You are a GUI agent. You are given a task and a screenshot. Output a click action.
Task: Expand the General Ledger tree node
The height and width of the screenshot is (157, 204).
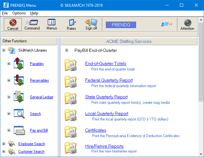(x=9, y=97)
